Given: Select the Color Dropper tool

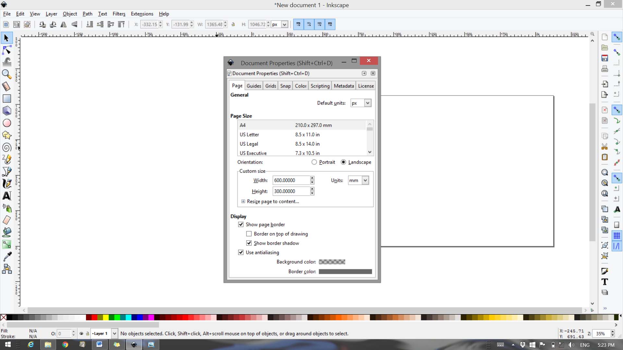Looking at the screenshot, I should 6,257.
